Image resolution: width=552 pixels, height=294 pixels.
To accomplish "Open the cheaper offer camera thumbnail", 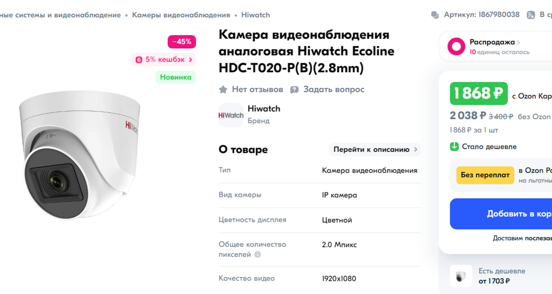I will (461, 276).
